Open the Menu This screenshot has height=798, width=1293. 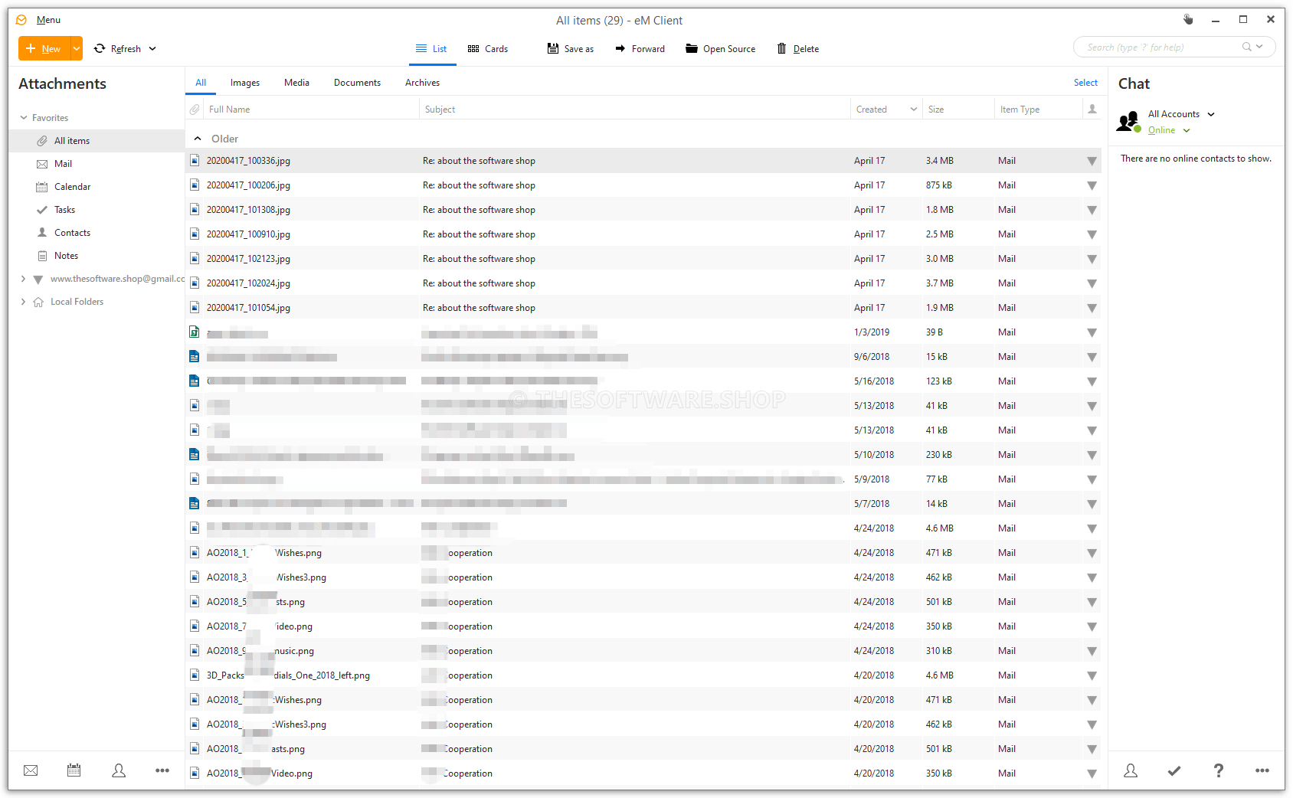click(x=48, y=19)
